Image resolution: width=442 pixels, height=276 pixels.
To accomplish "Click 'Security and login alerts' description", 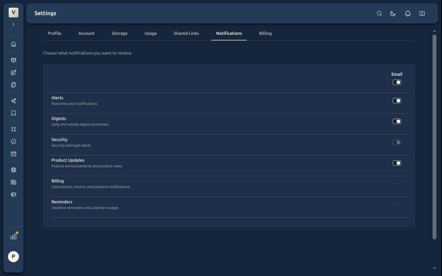I will tap(71, 145).
